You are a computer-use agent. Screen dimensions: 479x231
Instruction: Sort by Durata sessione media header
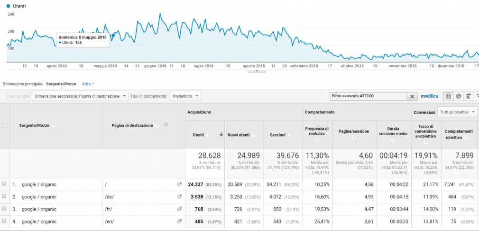click(393, 131)
